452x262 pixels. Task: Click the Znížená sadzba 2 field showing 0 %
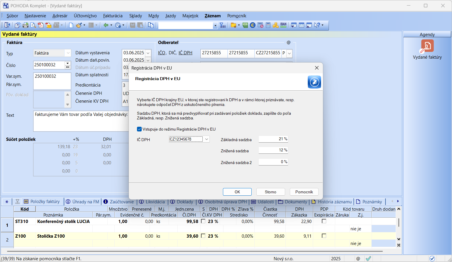pos(273,162)
